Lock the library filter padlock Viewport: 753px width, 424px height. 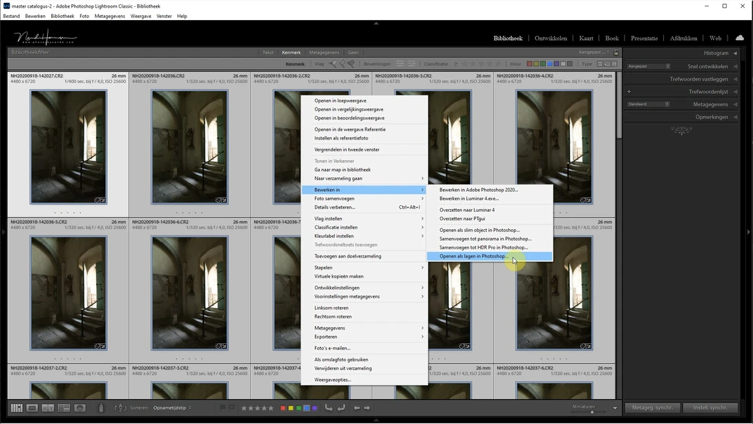[616, 52]
